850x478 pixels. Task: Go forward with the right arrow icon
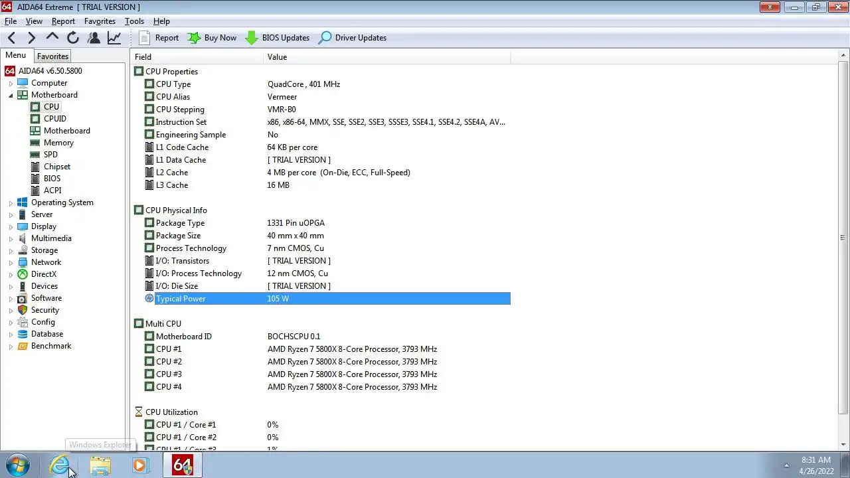31,38
